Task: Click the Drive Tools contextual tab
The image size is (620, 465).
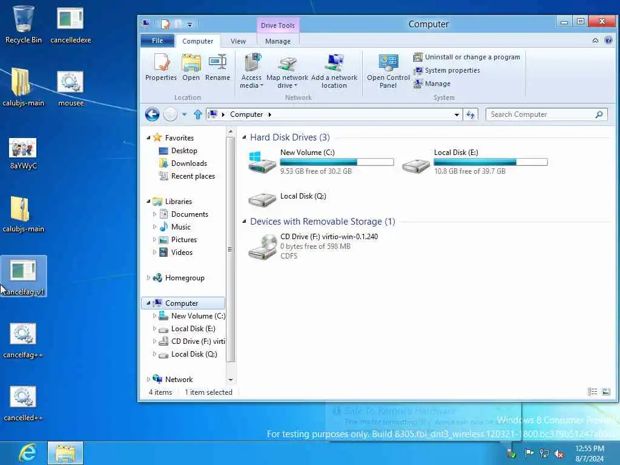Action: (277, 25)
